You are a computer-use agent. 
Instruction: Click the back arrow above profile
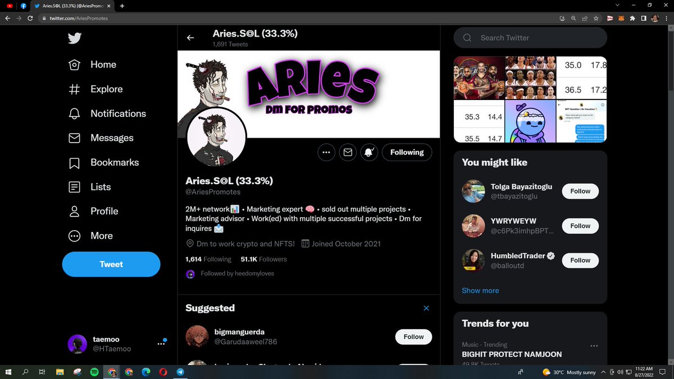click(x=190, y=38)
